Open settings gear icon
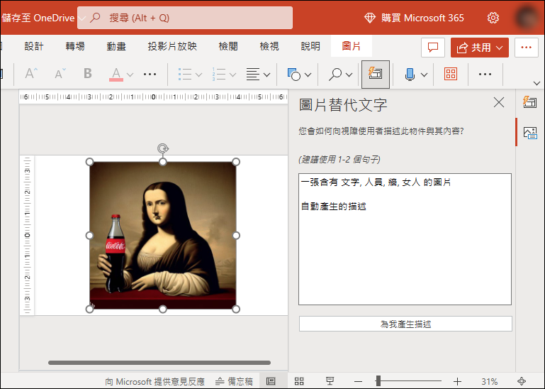 (493, 18)
